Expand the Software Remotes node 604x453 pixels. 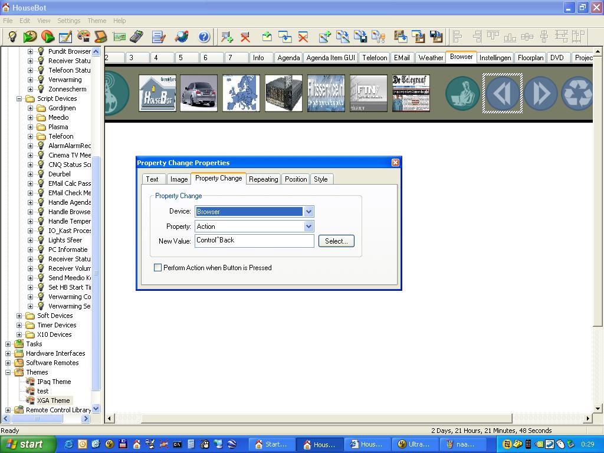8,363
